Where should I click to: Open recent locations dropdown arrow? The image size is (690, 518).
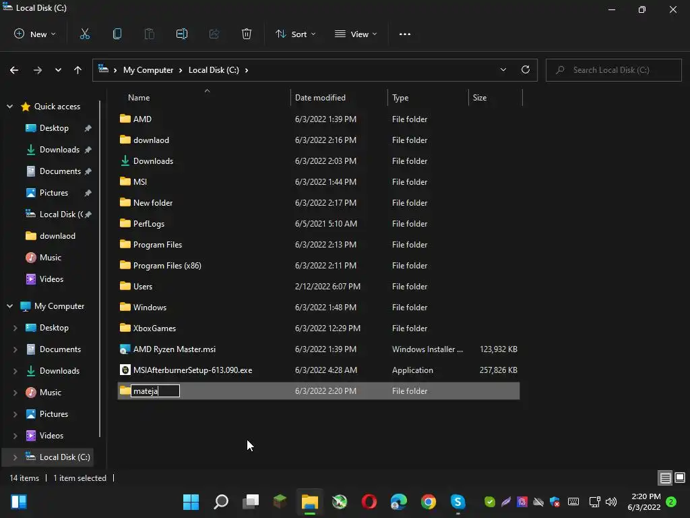(x=58, y=70)
